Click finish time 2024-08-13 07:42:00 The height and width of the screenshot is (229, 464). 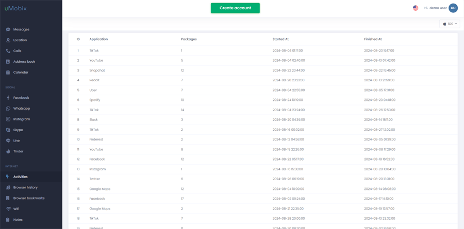click(x=379, y=60)
